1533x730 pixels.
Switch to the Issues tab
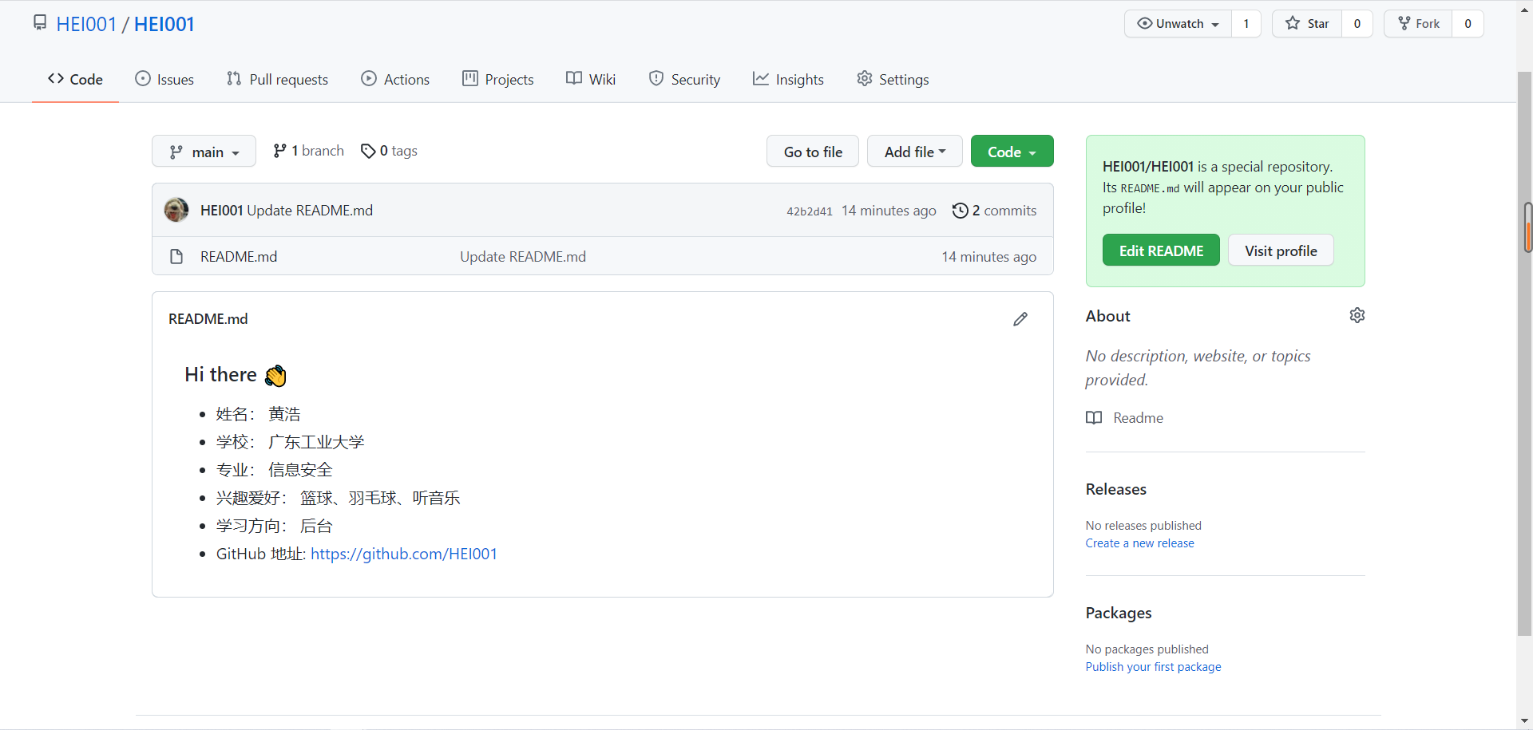[164, 79]
